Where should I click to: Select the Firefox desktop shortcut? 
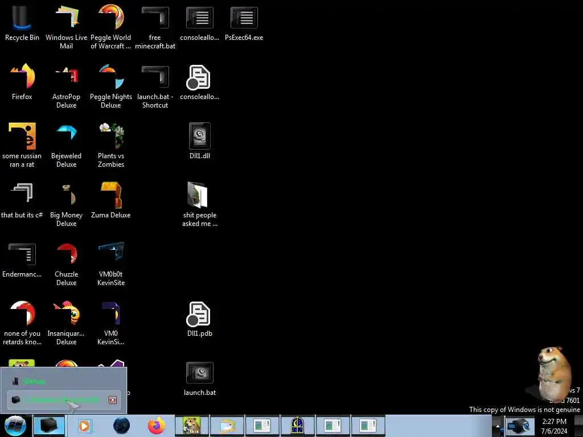(22, 82)
